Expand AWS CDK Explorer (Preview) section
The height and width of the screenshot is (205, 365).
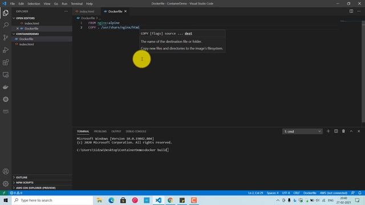click(x=42, y=188)
